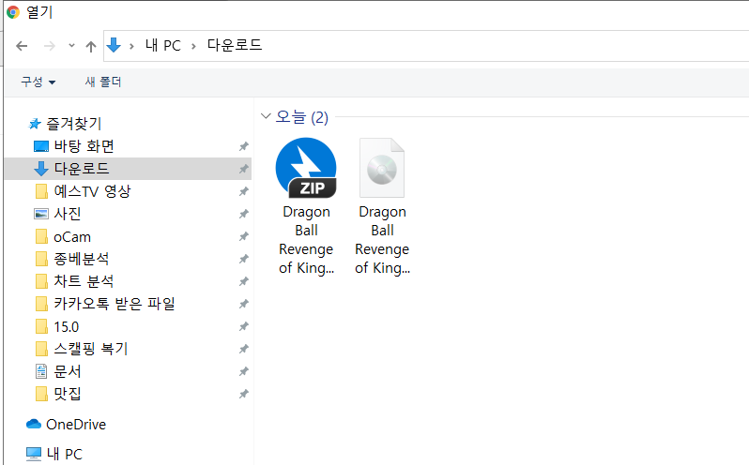Click the pin icon next to 문서
The image size is (749, 465).
[244, 371]
